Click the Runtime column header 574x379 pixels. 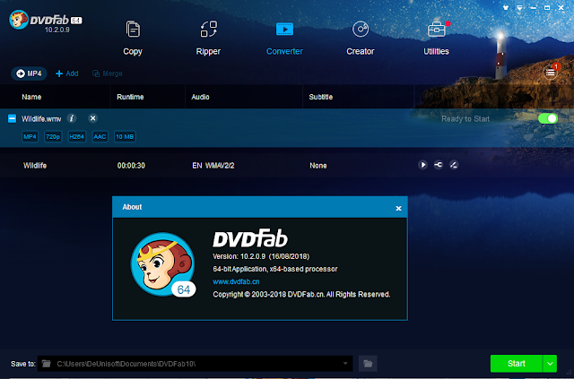click(x=130, y=97)
